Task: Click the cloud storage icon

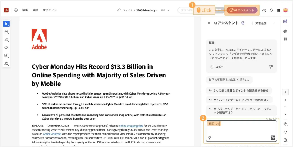Action: [119, 10]
